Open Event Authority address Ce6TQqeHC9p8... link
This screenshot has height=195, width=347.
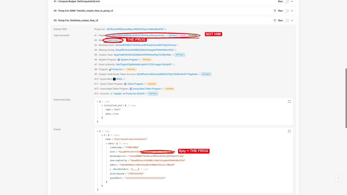(x=144, y=64)
